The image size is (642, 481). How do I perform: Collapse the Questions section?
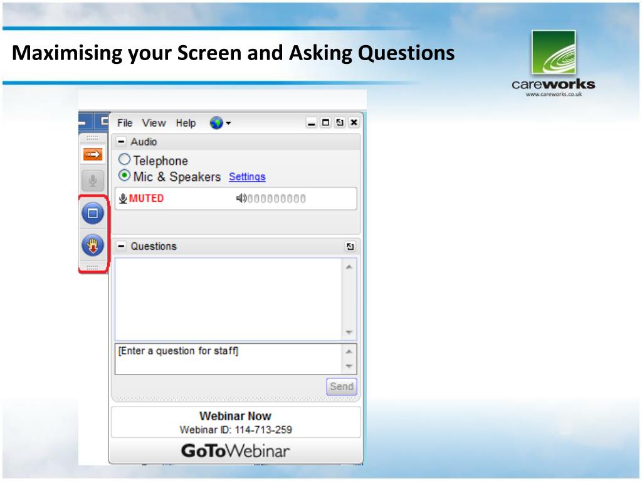(121, 246)
